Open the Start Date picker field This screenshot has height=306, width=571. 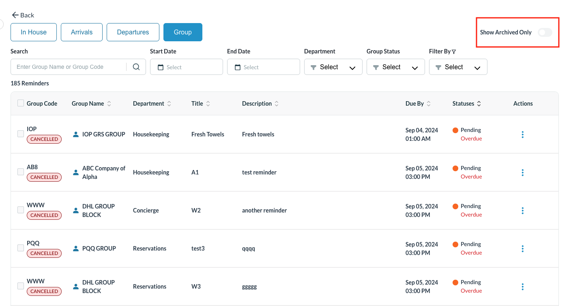[x=187, y=67]
